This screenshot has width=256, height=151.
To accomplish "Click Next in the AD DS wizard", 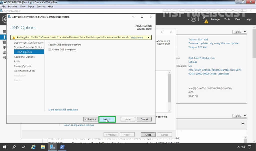I will (x=107, y=119).
